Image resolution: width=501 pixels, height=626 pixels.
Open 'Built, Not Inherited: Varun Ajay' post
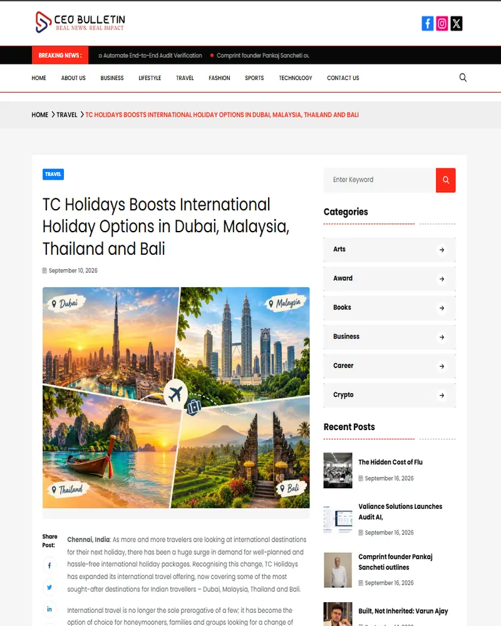pos(403,611)
